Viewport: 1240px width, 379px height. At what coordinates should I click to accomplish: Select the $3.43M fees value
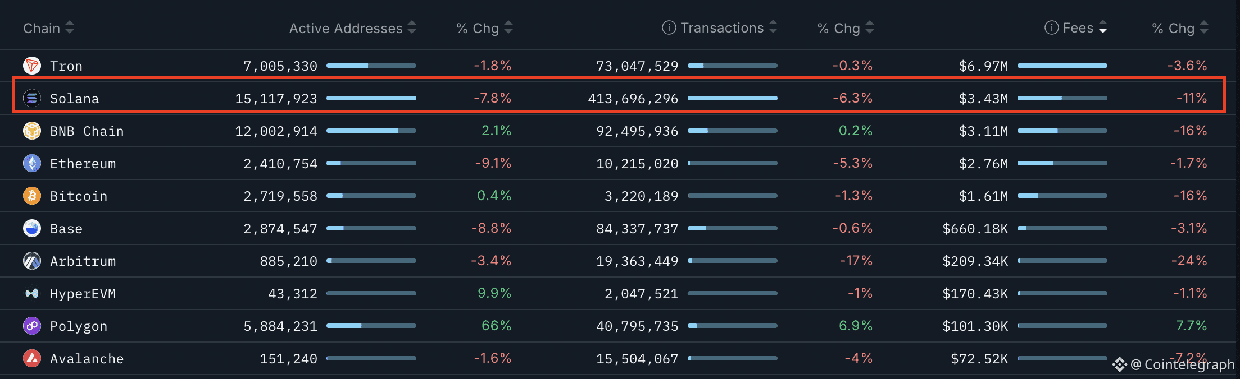click(984, 99)
